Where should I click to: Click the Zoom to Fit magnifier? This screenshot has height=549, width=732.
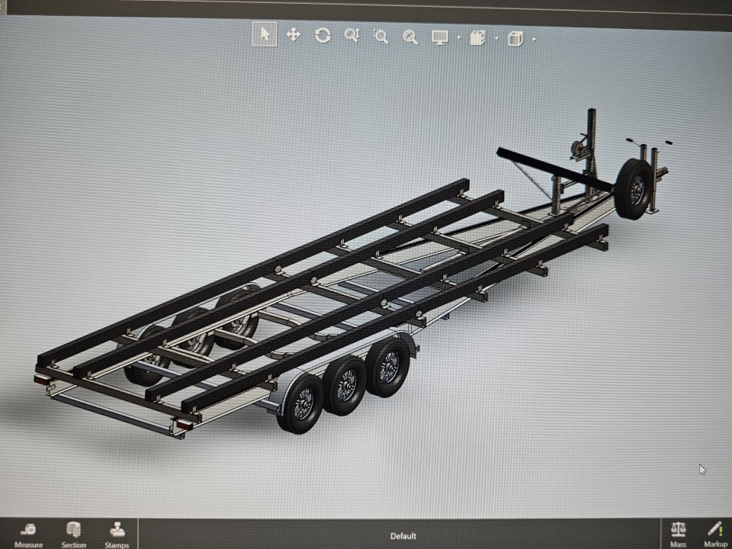pos(352,36)
